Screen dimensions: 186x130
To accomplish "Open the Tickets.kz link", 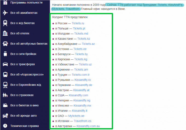I will [84, 39].
